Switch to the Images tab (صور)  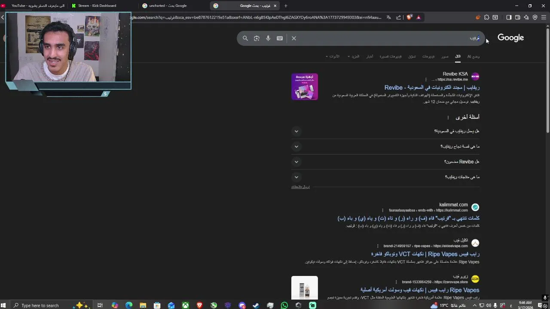pyautogui.click(x=445, y=56)
